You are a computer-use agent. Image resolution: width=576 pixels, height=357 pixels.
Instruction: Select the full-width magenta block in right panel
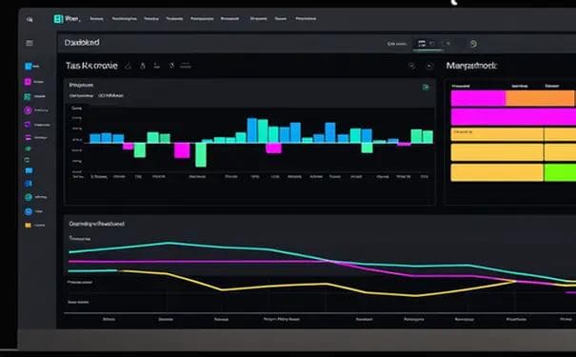click(513, 117)
